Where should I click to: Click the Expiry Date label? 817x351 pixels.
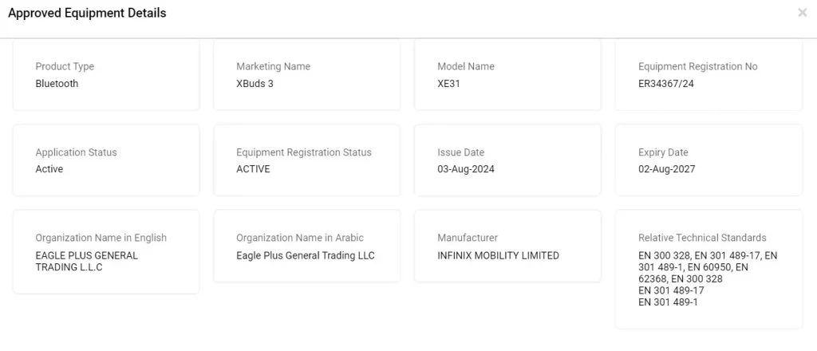point(663,152)
